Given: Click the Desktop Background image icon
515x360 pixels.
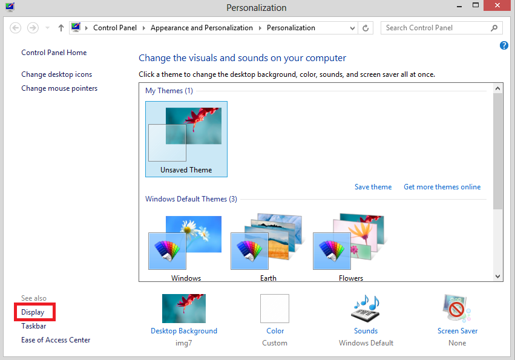Looking at the screenshot, I should tap(184, 309).
